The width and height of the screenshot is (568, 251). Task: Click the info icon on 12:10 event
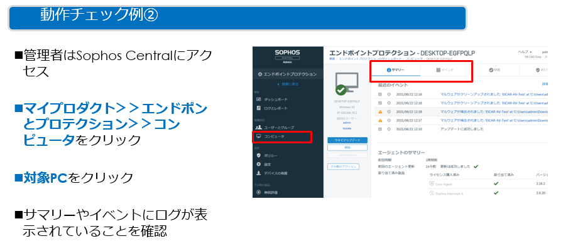pos(380,129)
